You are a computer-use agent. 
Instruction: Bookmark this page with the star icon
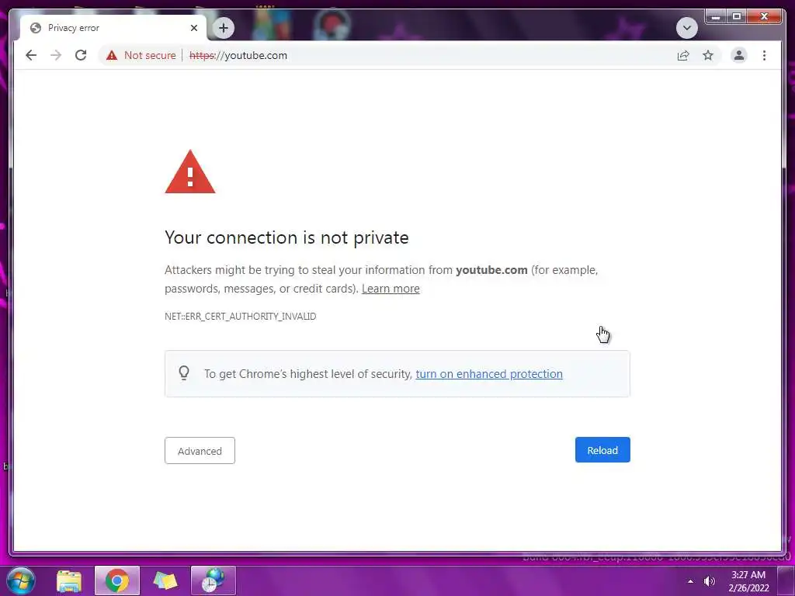[708, 55]
